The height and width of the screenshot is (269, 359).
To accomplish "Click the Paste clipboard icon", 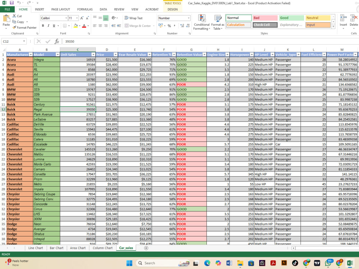I will tap(6, 19).
